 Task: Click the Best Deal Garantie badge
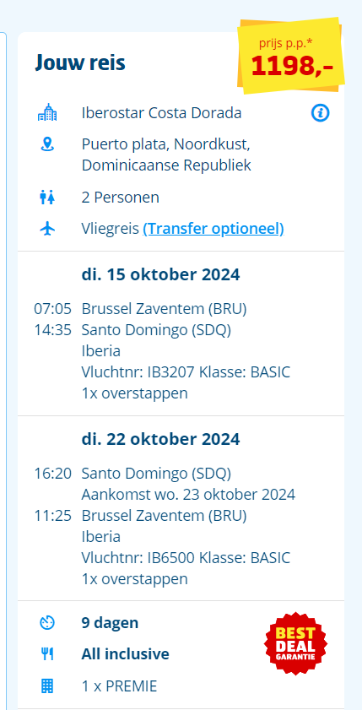pyautogui.click(x=296, y=643)
